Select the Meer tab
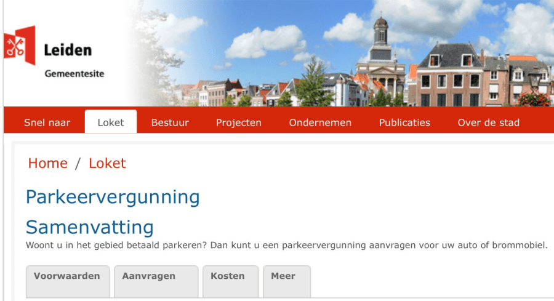 pyautogui.click(x=283, y=276)
